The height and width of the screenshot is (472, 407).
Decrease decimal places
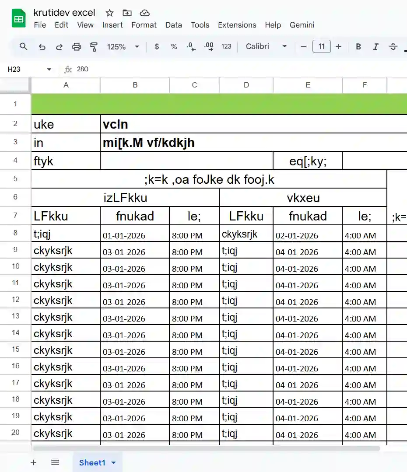tap(190, 46)
